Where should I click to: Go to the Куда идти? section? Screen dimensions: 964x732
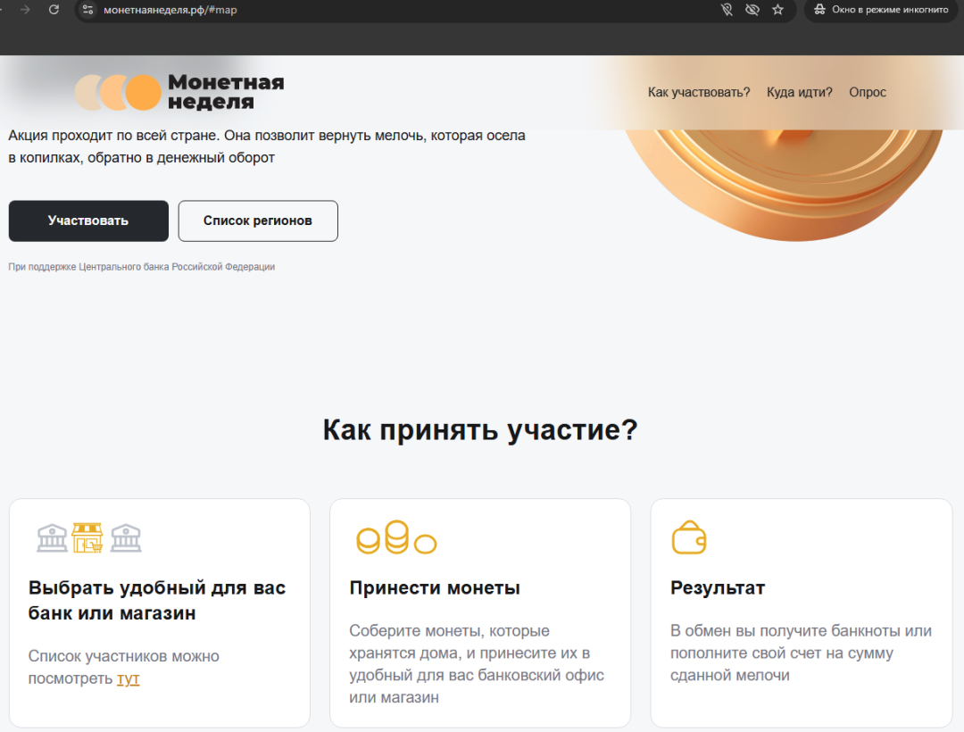coord(799,92)
